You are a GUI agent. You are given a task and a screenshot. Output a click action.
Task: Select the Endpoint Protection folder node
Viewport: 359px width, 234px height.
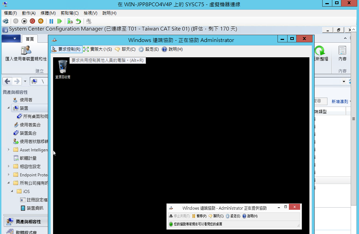click(31, 175)
